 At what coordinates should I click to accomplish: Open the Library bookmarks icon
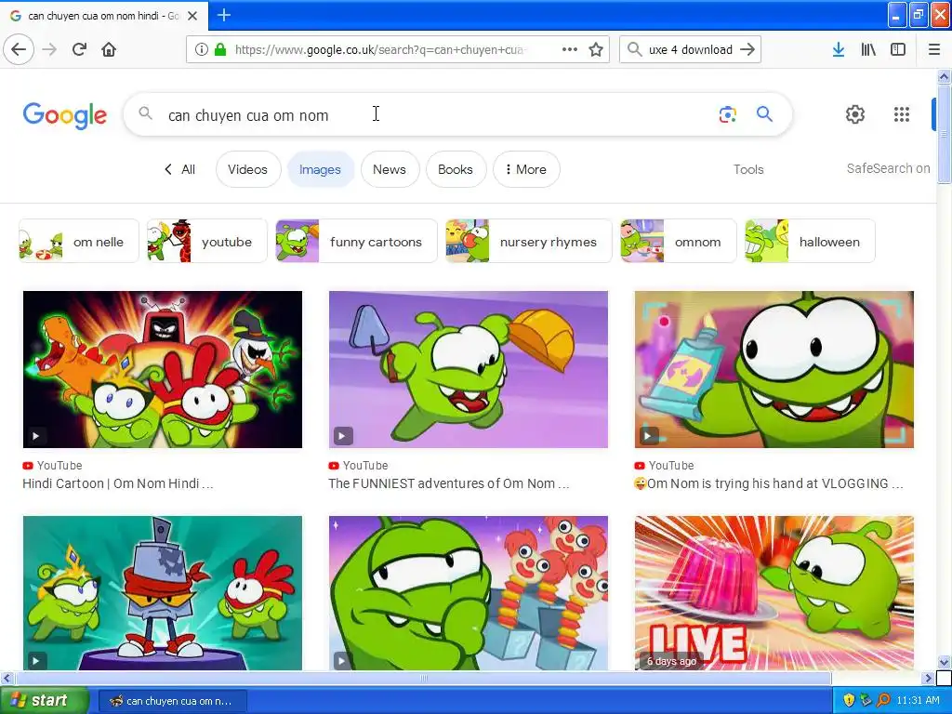coord(868,49)
